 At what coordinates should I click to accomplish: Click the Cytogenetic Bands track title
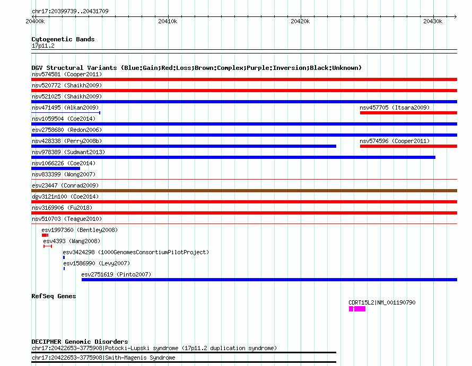[63, 39]
